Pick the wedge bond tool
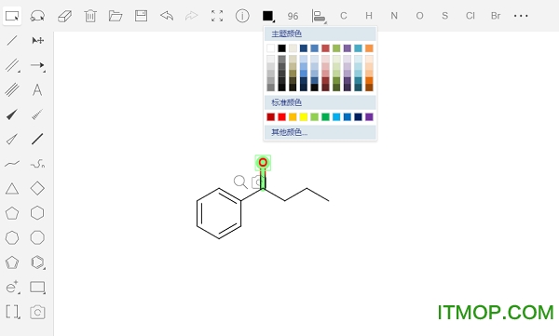The width and height of the screenshot is (559, 336). point(12,114)
